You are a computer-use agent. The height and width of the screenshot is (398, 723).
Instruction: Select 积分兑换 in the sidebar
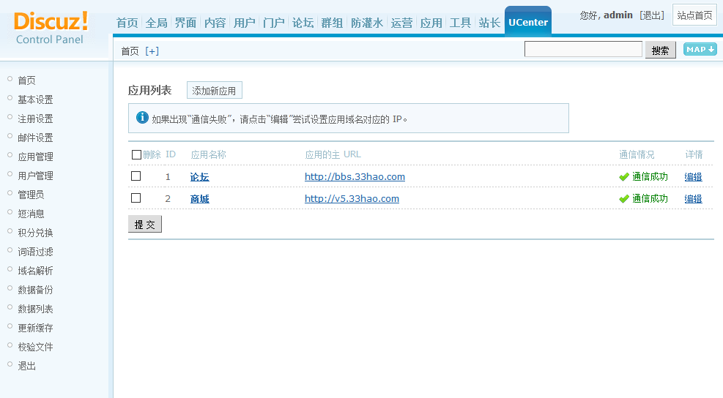pos(35,233)
